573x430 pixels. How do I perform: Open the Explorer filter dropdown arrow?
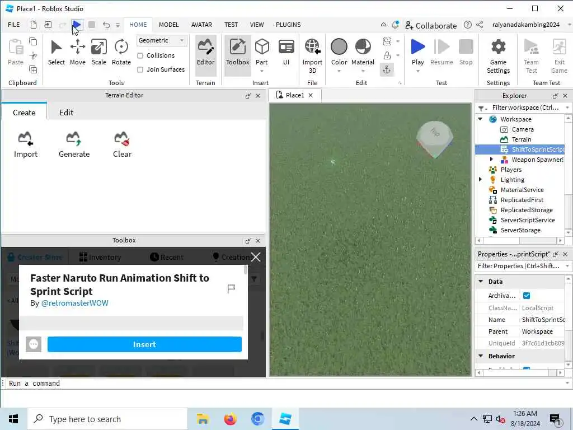click(x=567, y=107)
